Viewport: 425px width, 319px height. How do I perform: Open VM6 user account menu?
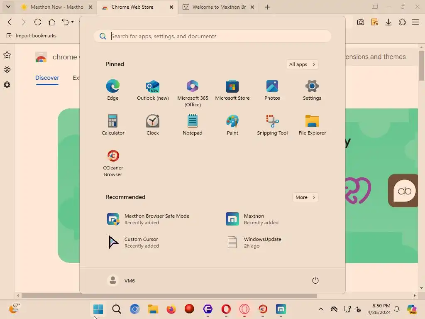click(x=121, y=280)
